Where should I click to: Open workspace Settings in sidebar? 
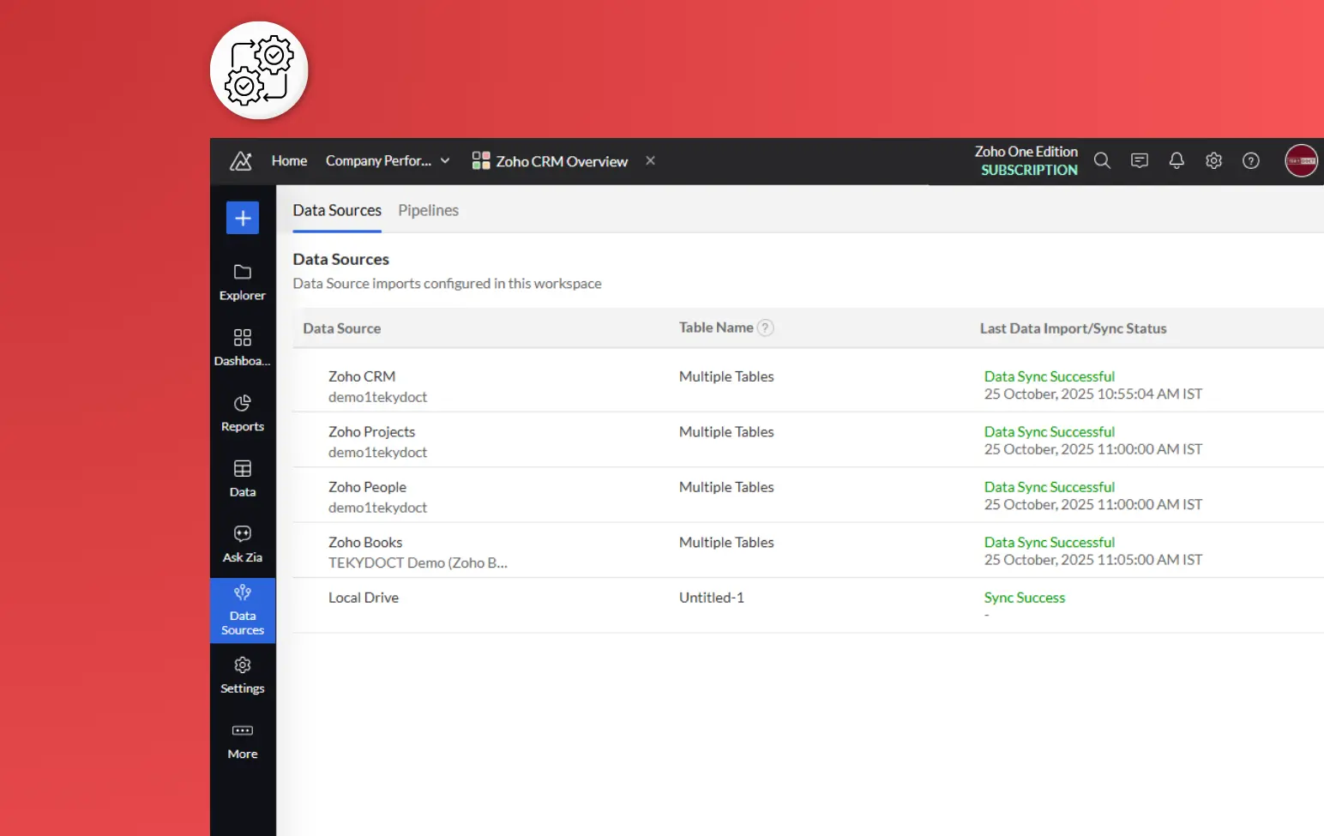point(243,675)
